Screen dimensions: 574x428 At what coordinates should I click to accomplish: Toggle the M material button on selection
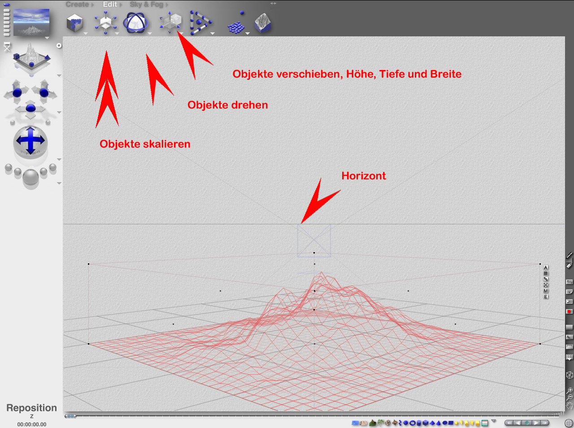[x=546, y=291]
